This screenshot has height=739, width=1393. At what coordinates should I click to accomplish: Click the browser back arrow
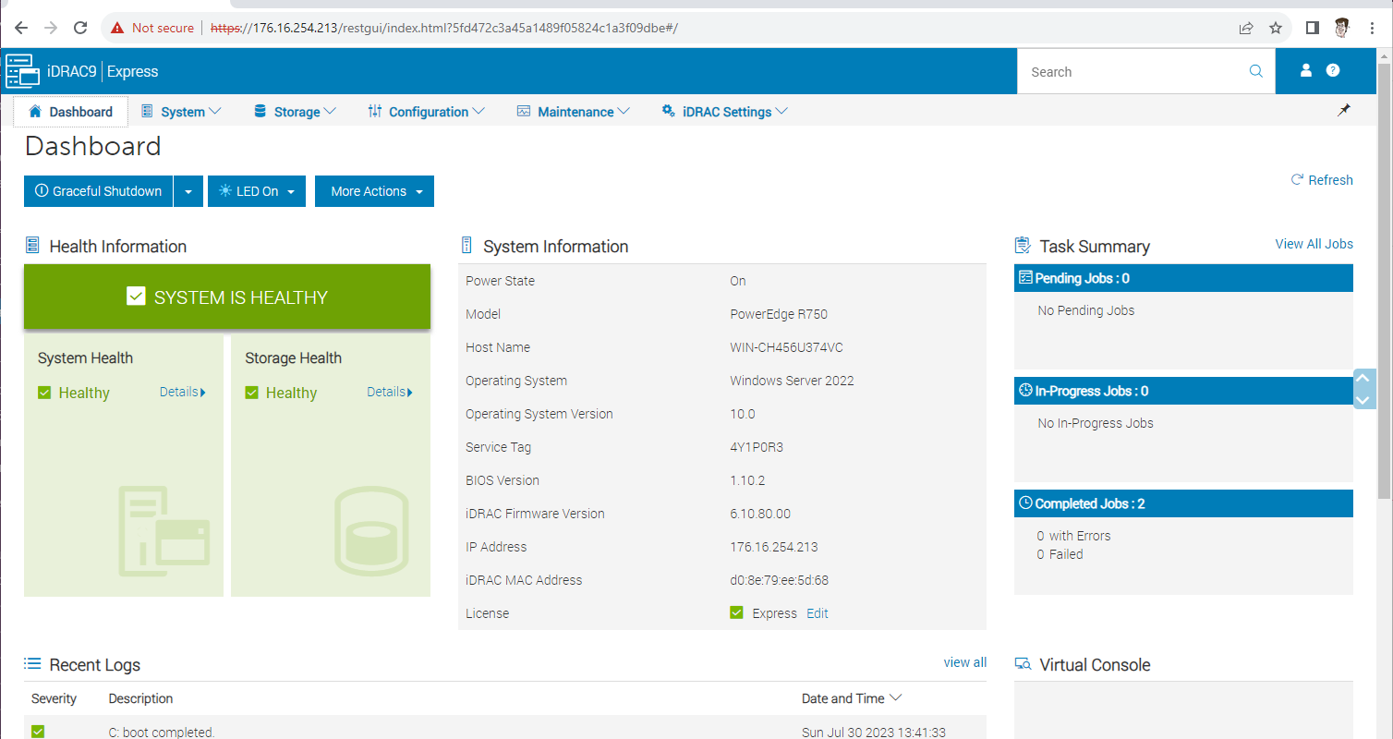click(22, 28)
